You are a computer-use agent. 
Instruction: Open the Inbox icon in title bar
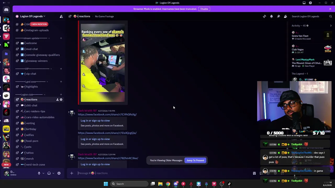(304, 3)
